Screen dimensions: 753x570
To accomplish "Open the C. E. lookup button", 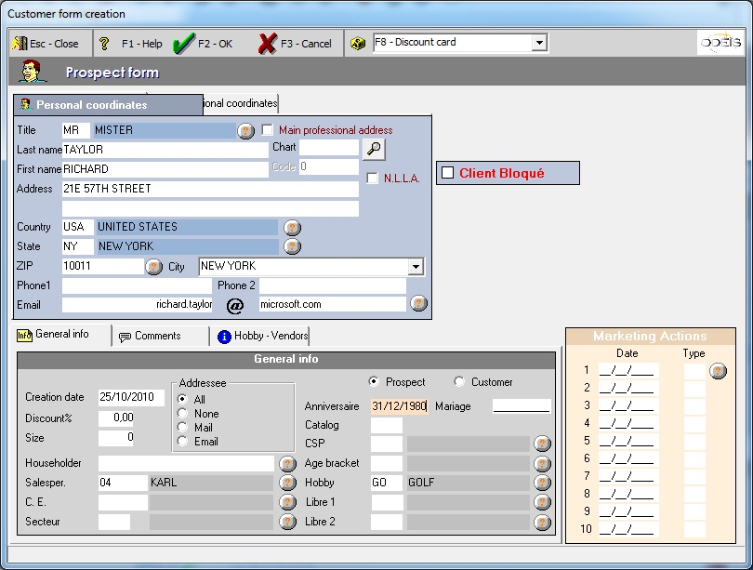I will coord(287,502).
